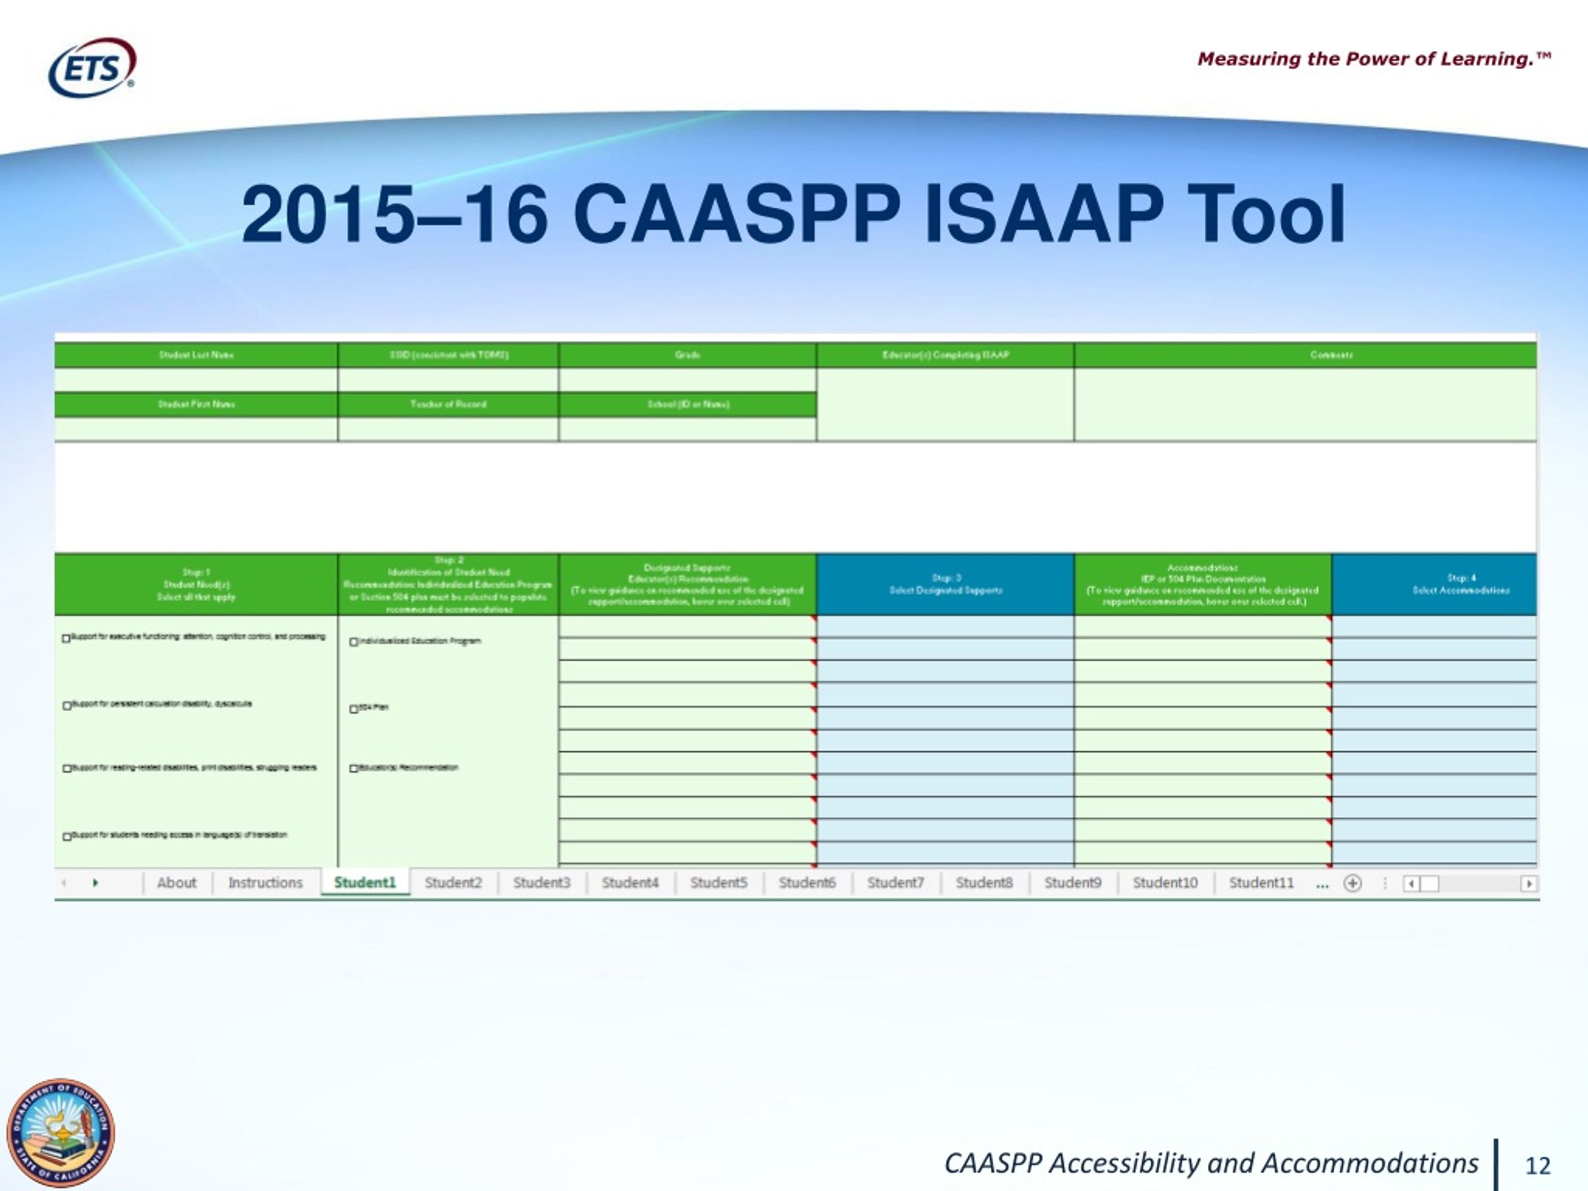Select the Student11 sheet tab
Viewport: 1588px width, 1191px height.
1261,883
